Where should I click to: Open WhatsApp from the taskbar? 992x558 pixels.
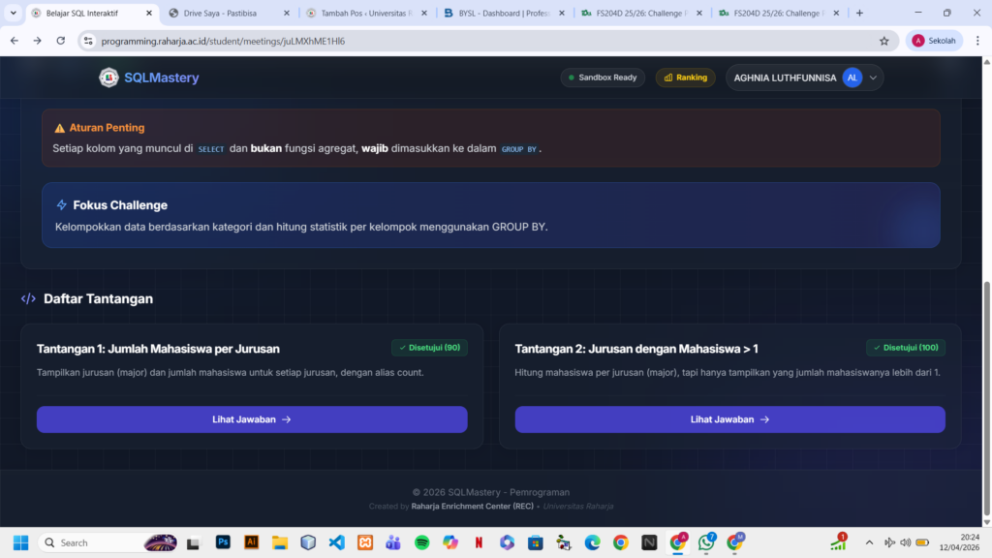click(x=706, y=542)
